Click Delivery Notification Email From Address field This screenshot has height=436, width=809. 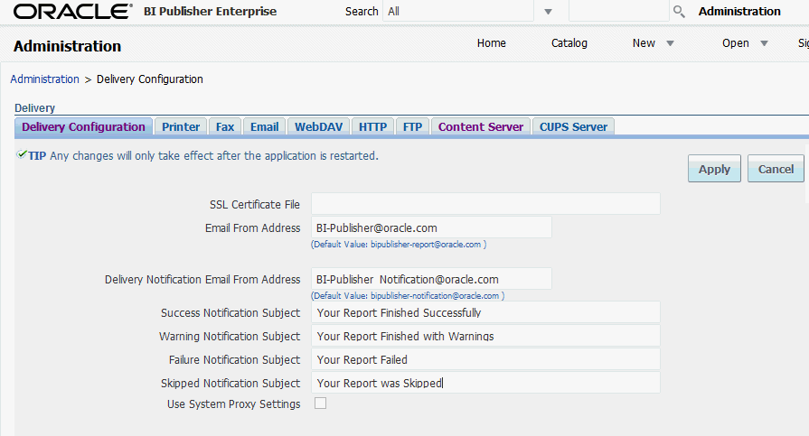(x=431, y=279)
